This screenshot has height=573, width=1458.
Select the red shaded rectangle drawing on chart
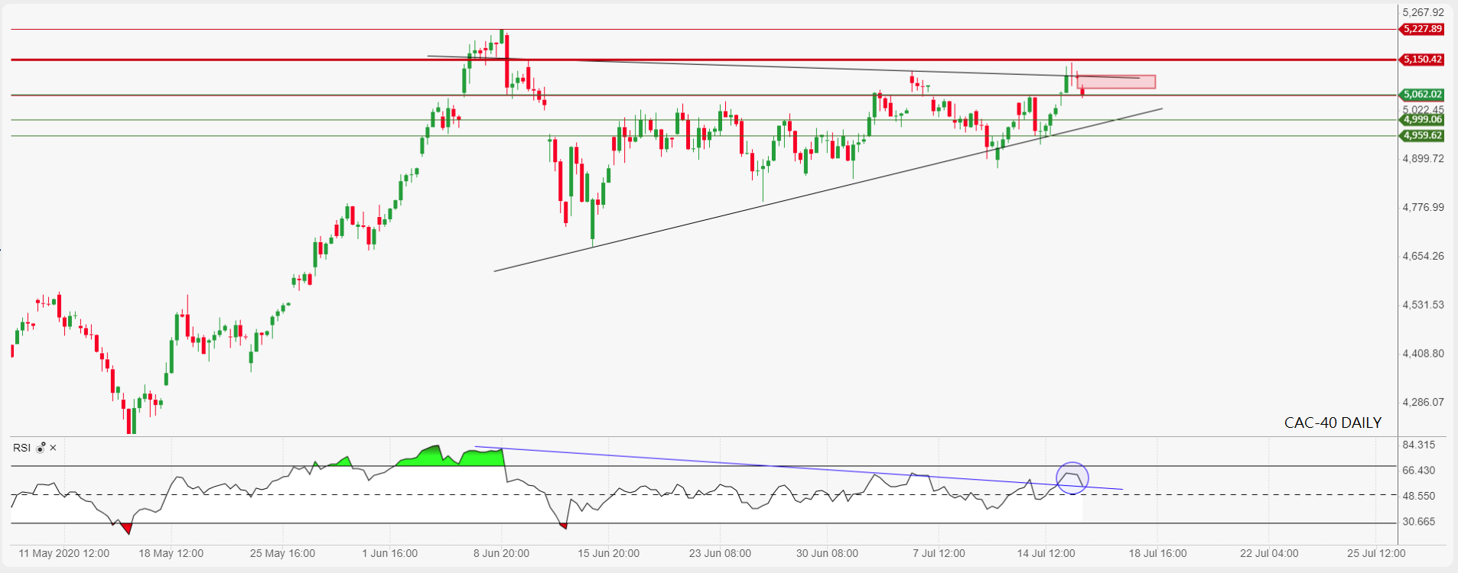coord(1117,82)
